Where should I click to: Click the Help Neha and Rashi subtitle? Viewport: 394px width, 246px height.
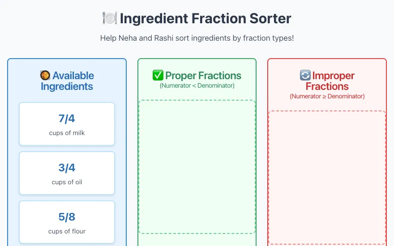click(x=197, y=38)
